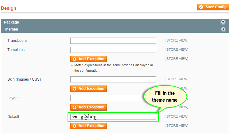Click the plus icon under Skin field
The image size is (230, 135).
click(x=75, y=89)
